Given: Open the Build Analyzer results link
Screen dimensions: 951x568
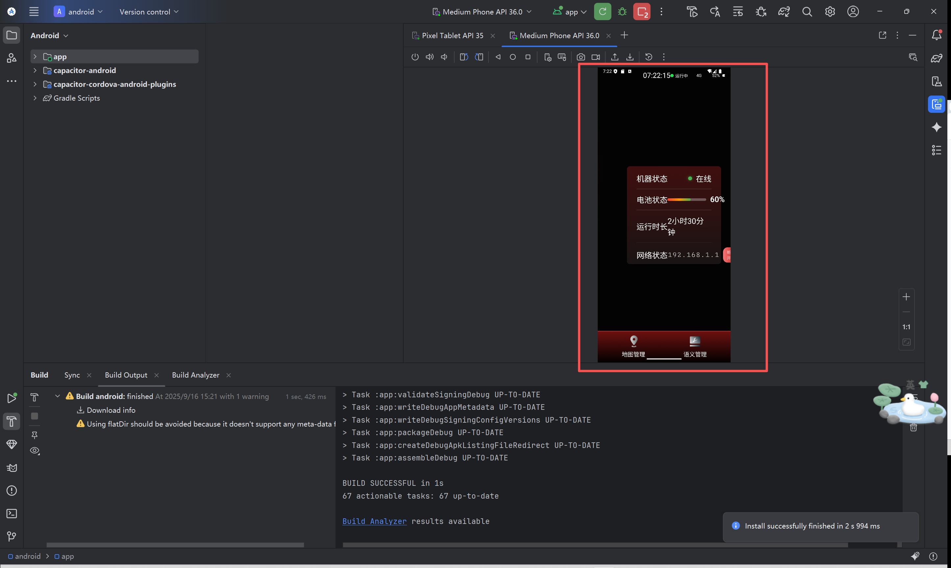Looking at the screenshot, I should point(374,521).
